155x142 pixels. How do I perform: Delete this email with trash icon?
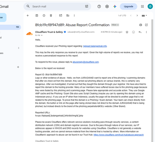(x=51, y=16)
